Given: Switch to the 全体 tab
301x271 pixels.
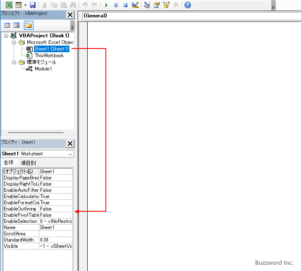Looking at the screenshot, I should [x=9, y=162].
